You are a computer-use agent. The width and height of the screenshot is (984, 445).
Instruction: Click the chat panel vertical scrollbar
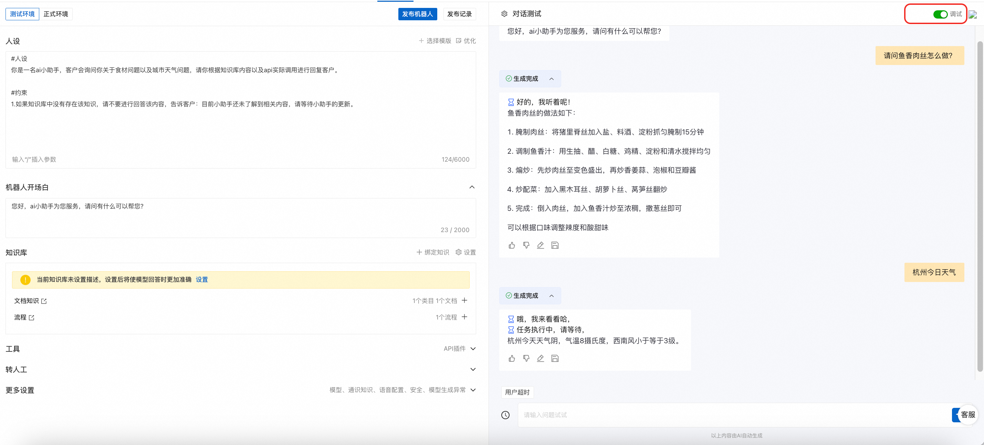click(x=980, y=206)
